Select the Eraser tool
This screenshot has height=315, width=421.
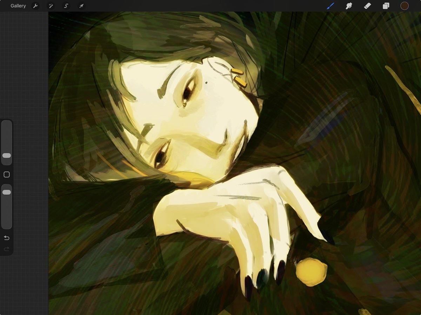tap(367, 6)
